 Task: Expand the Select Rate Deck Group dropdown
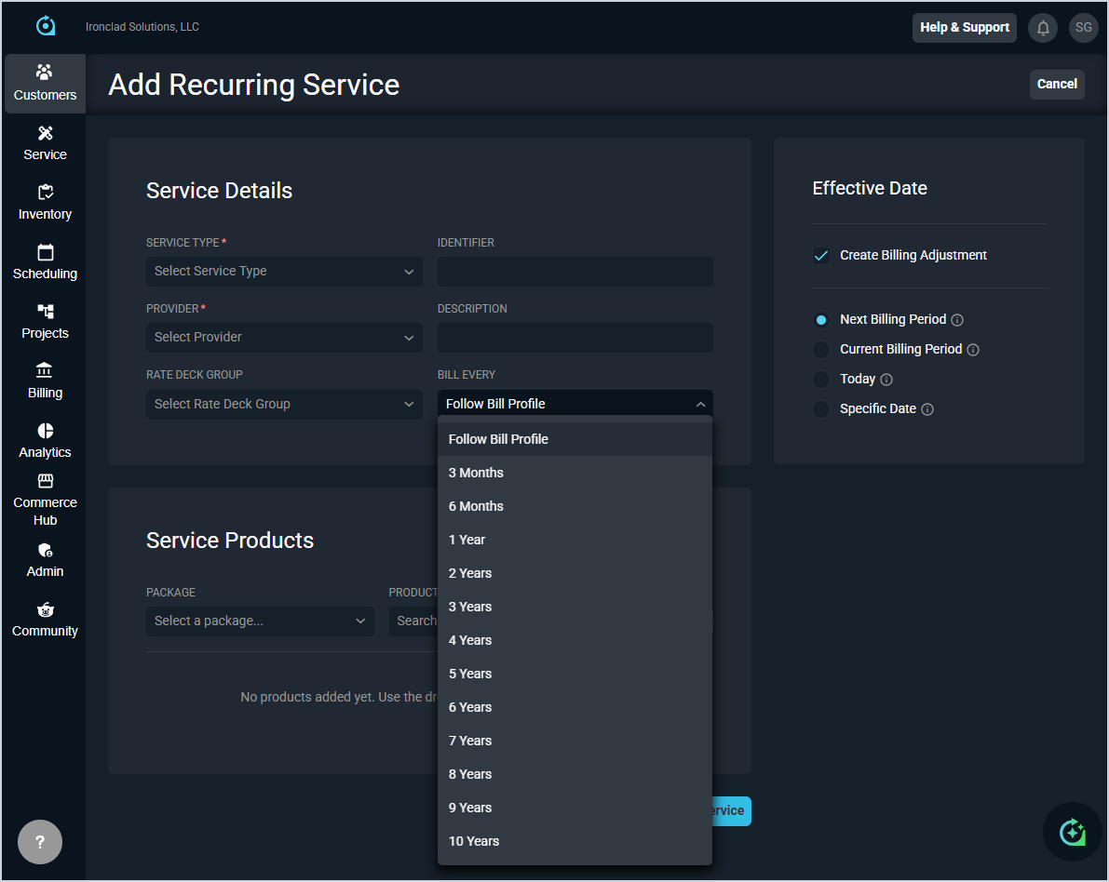284,405
